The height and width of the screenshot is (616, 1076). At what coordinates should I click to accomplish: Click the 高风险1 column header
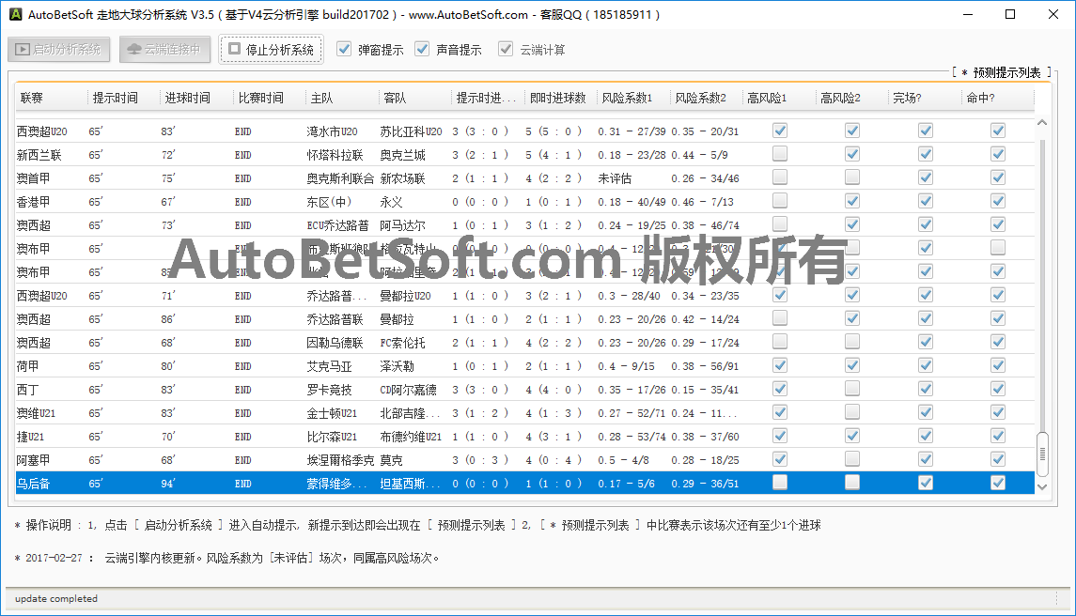[x=779, y=98]
